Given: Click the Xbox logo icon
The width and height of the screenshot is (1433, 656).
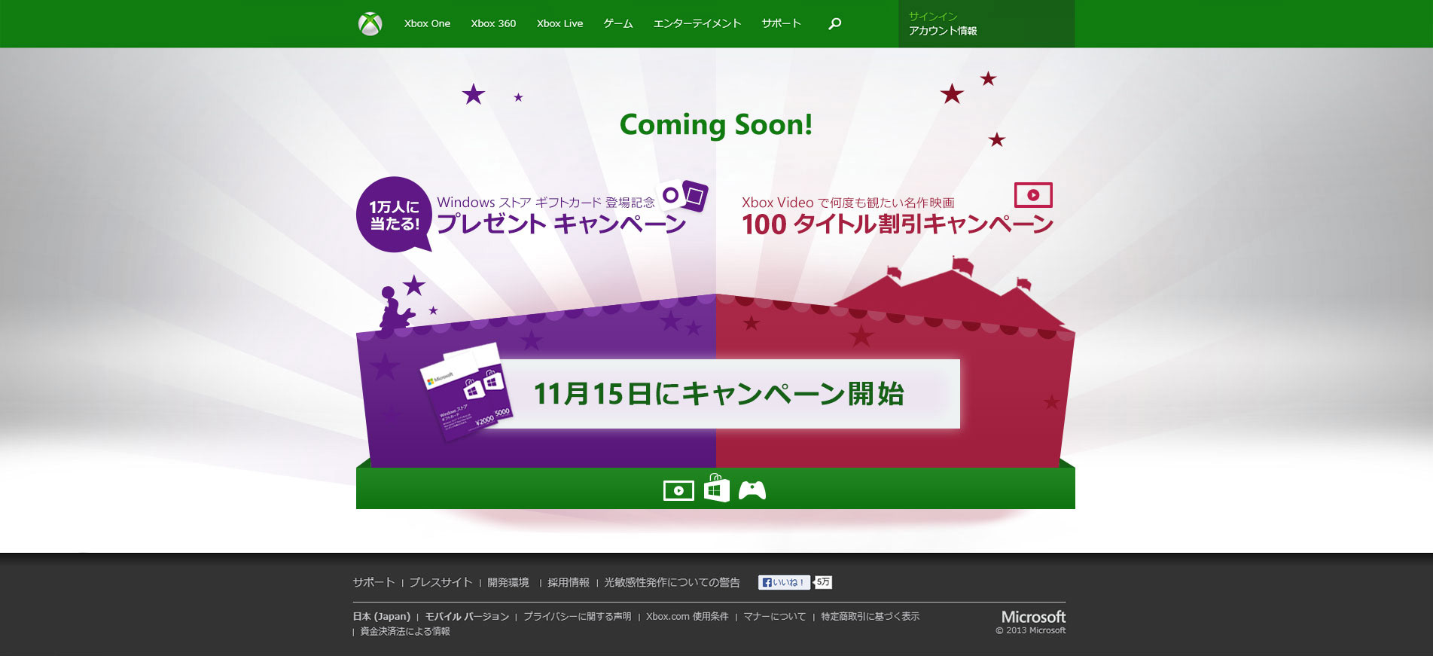Looking at the screenshot, I should [x=370, y=24].
